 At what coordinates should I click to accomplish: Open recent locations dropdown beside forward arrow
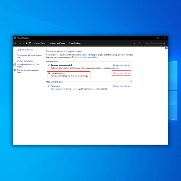23,43
